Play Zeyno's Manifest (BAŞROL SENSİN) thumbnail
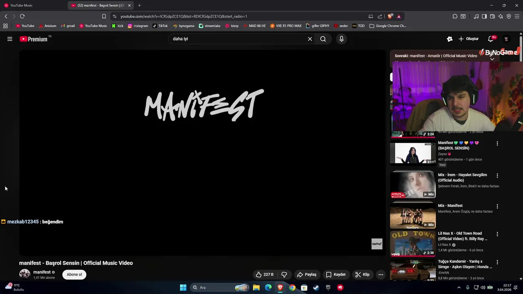Viewport: 523px width, 294px height. click(x=413, y=152)
